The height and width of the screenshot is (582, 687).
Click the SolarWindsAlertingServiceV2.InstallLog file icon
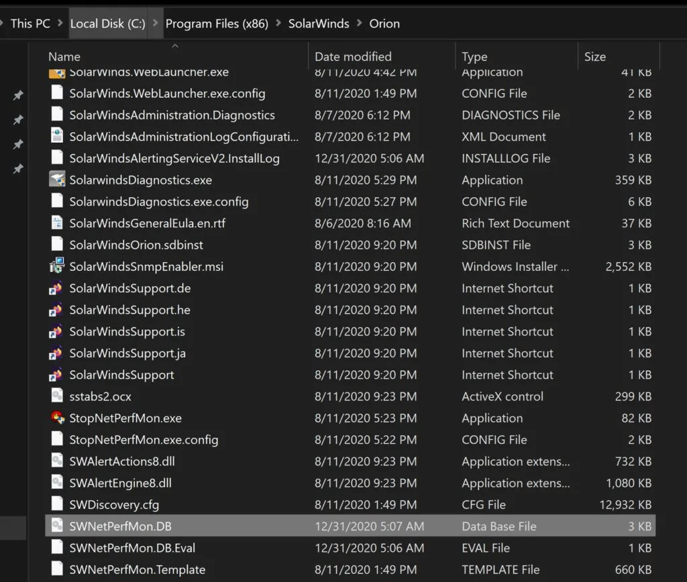57,157
